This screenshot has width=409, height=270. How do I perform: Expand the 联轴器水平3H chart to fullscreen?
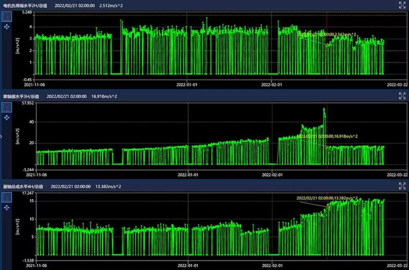402,96
